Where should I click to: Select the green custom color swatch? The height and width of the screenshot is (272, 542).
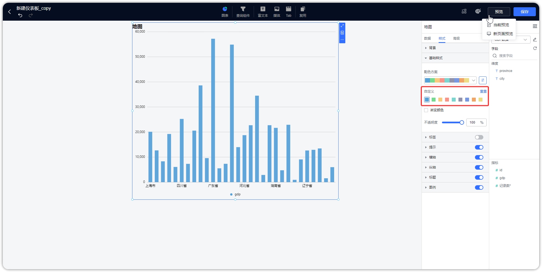tap(434, 100)
